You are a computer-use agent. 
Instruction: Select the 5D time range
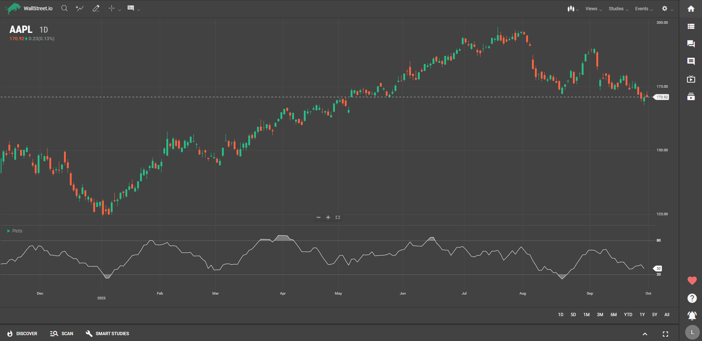click(573, 315)
